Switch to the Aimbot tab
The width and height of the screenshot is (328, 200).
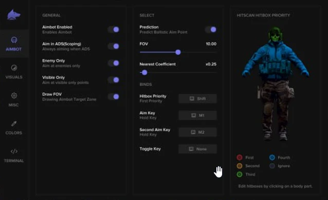[14, 44]
